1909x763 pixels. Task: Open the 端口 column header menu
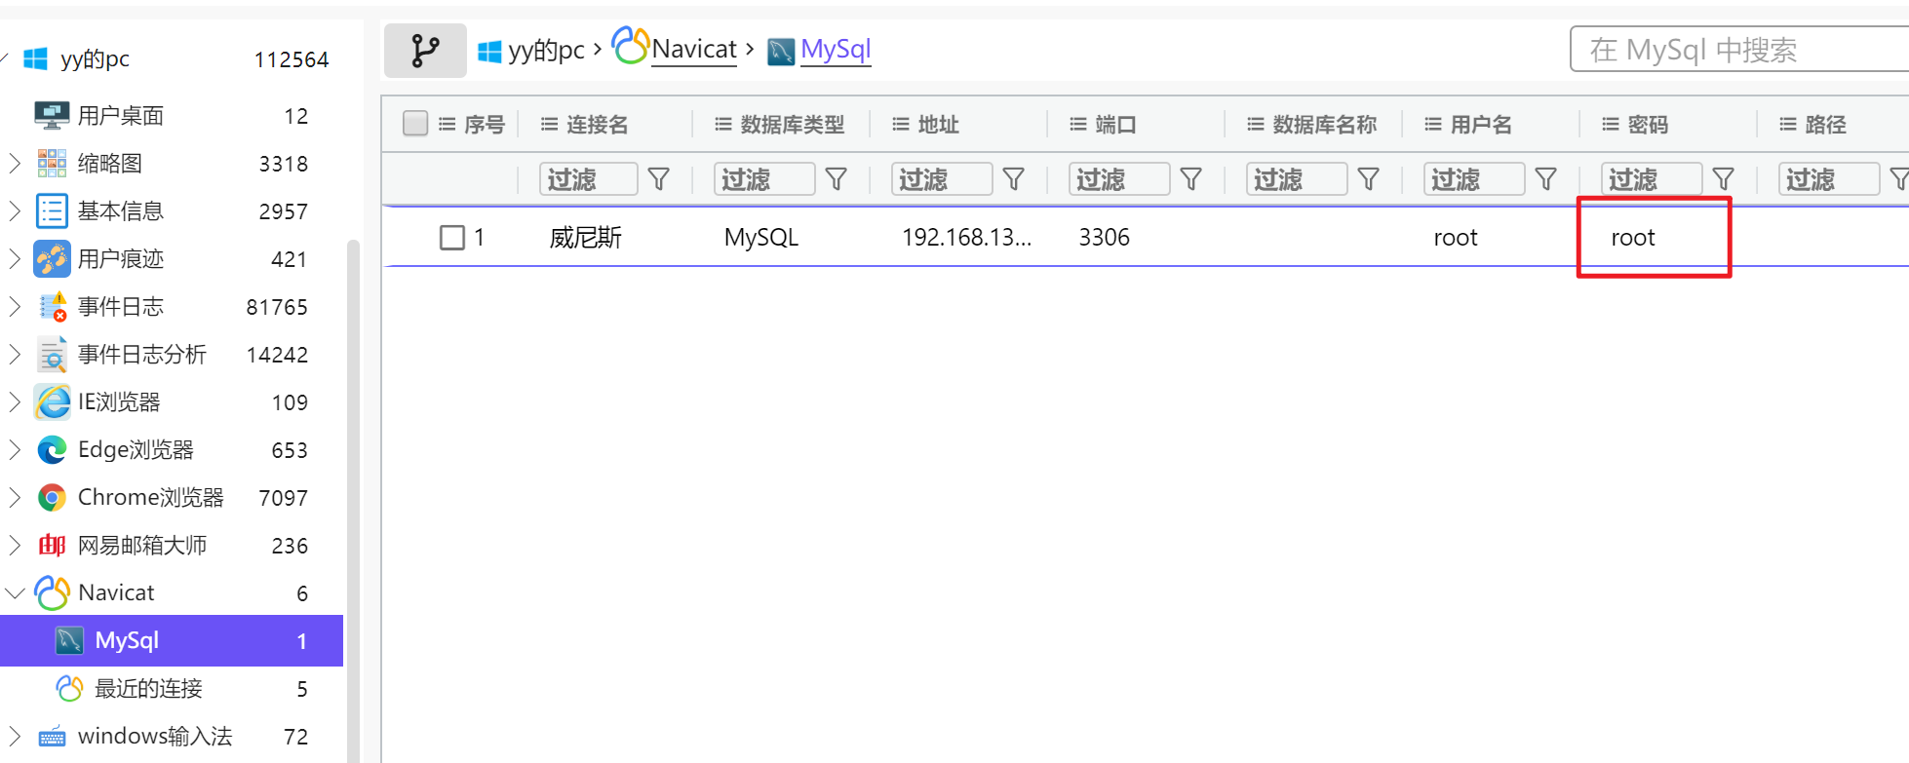point(1077,124)
